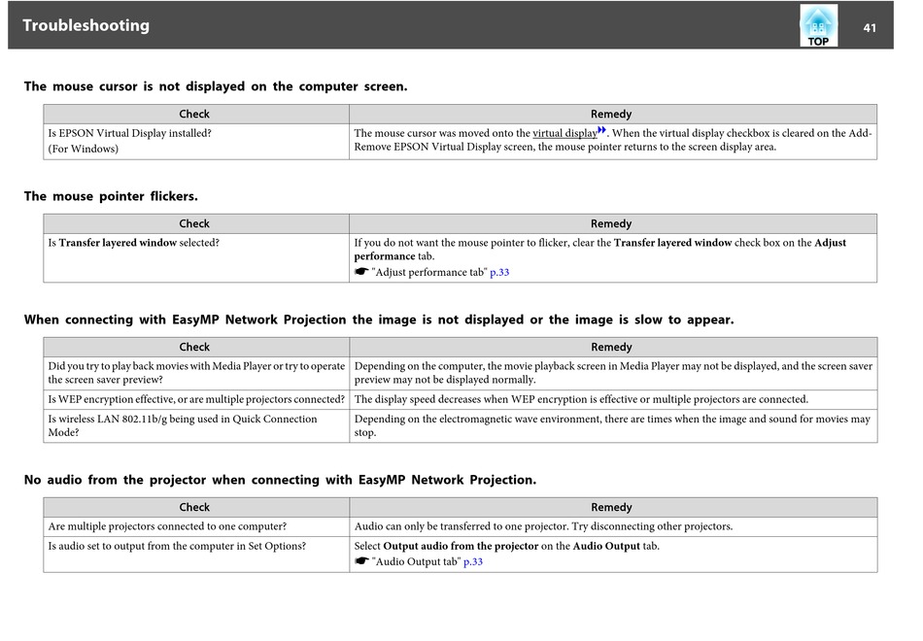Click remedy 'Select Output audio from the projector'
Screen dimensions: 923x641
(613, 554)
